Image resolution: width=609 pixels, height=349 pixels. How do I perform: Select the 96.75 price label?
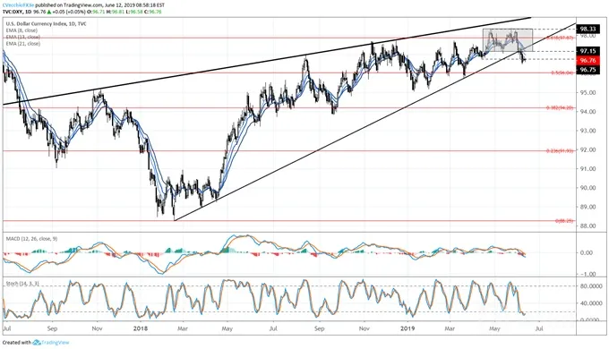click(588, 70)
